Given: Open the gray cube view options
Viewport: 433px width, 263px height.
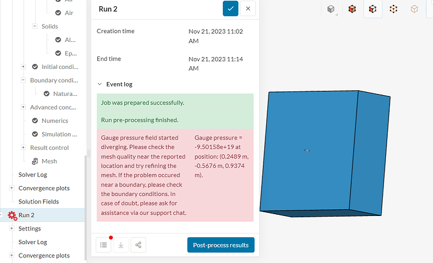Looking at the screenshot, I should click(x=331, y=9).
